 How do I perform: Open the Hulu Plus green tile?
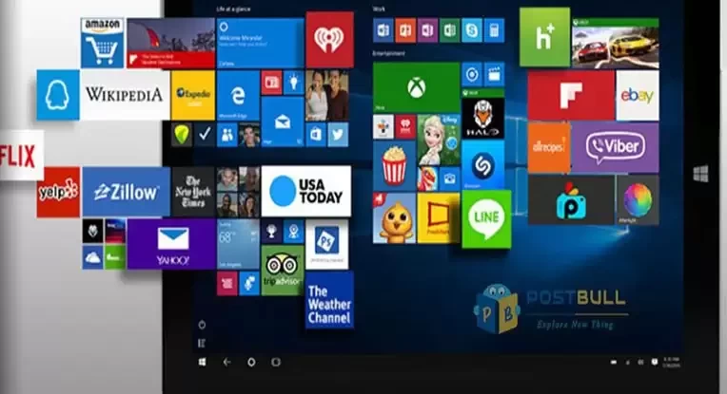click(545, 37)
